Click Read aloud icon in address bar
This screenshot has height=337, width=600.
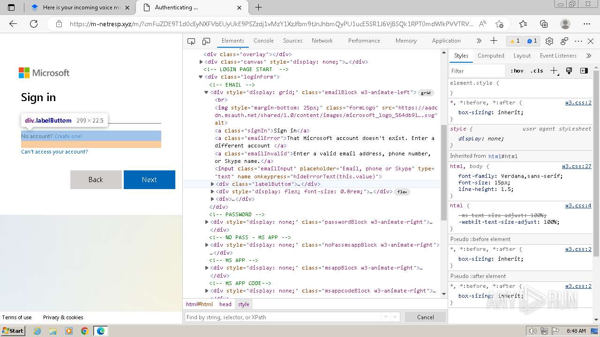point(482,24)
